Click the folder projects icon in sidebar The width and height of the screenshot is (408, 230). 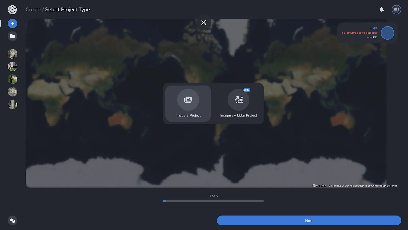(12, 36)
